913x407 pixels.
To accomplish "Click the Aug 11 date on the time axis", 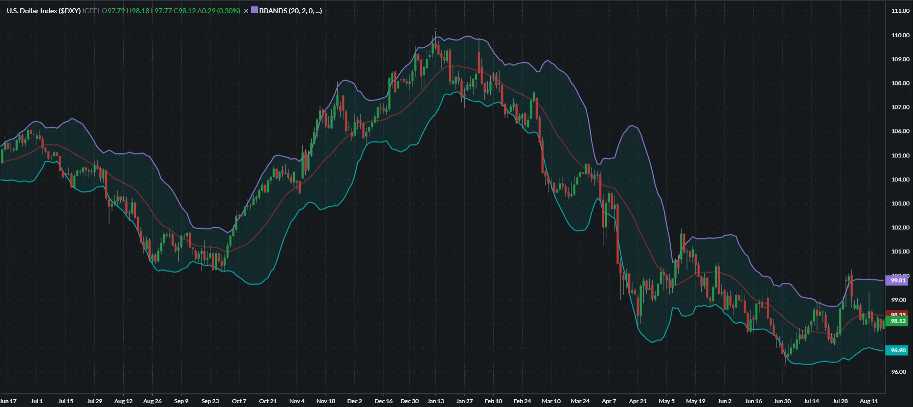I will pos(868,401).
